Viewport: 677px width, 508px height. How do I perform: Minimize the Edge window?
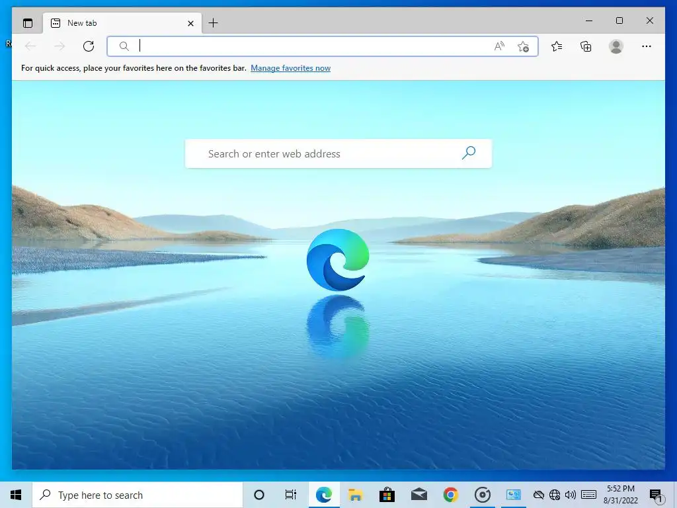tap(589, 21)
